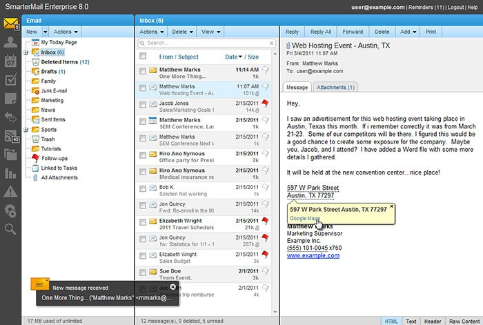Check the Bob K. message checkbox
483x325 pixels.
pyautogui.click(x=143, y=189)
